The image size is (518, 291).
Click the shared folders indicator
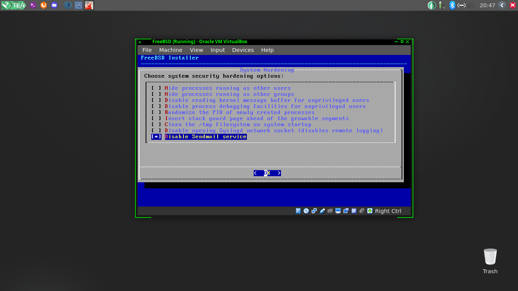point(330,211)
